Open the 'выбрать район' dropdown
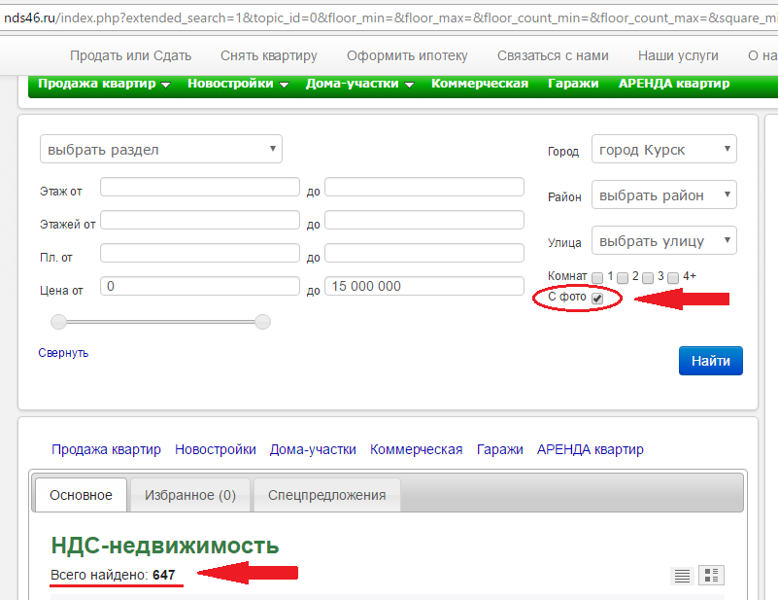The height and width of the screenshot is (600, 778). [x=664, y=194]
